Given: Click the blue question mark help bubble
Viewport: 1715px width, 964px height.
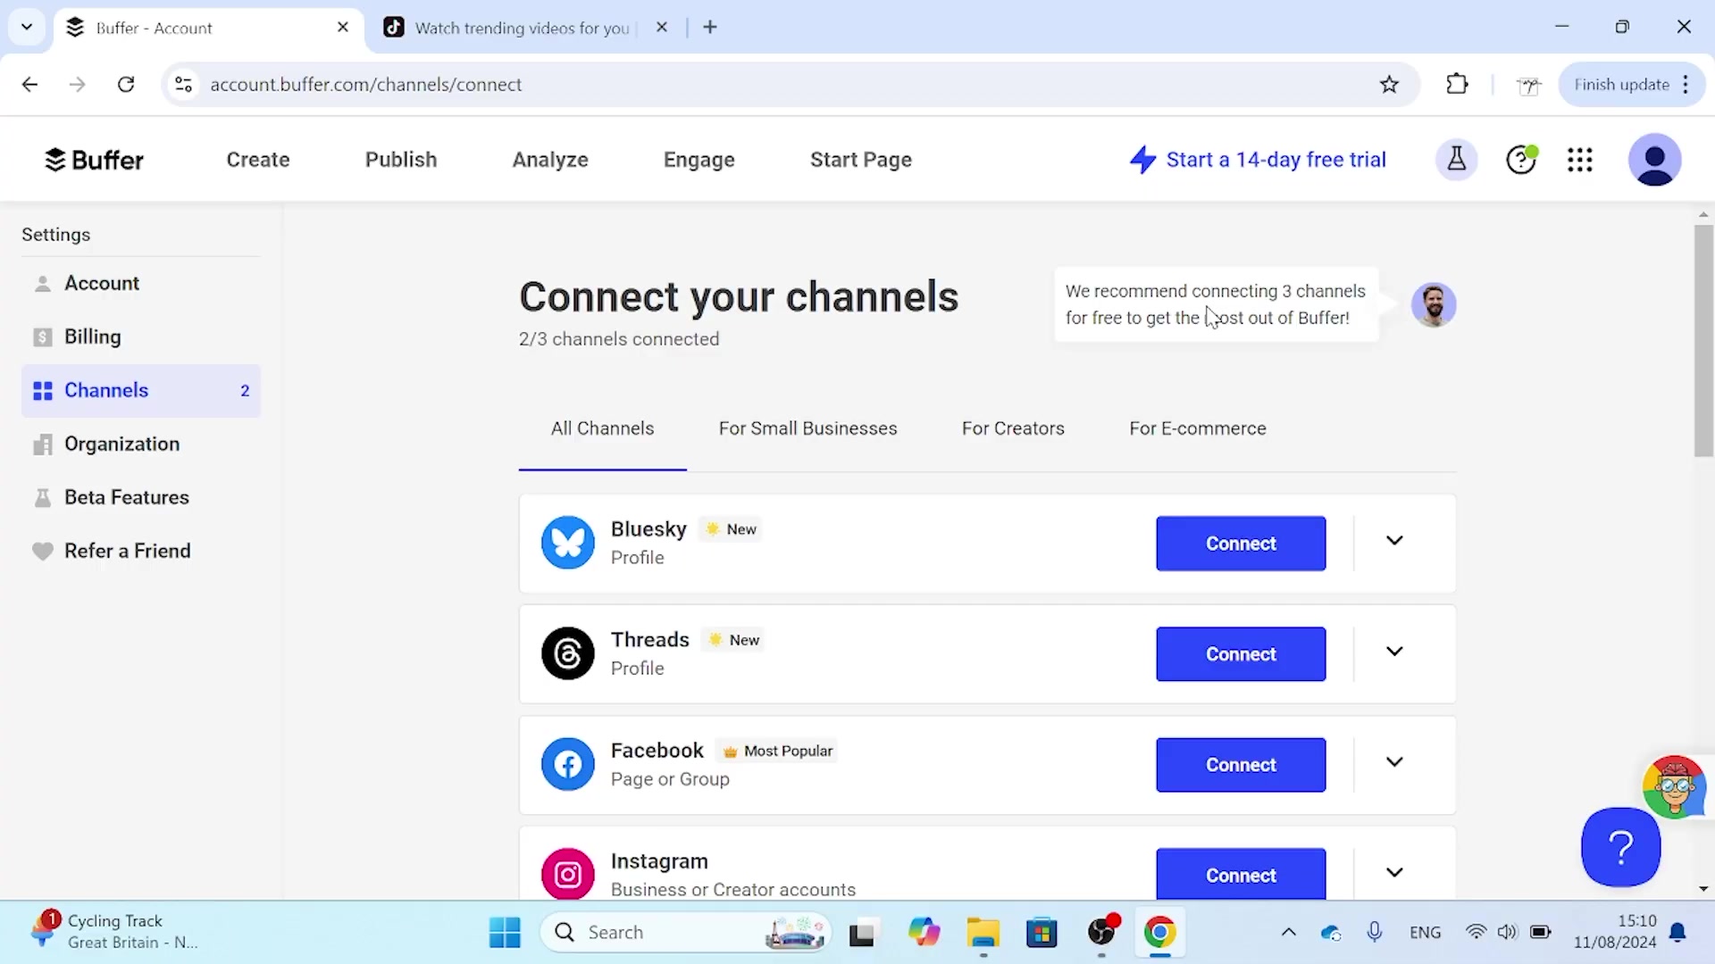Looking at the screenshot, I should (1620, 846).
